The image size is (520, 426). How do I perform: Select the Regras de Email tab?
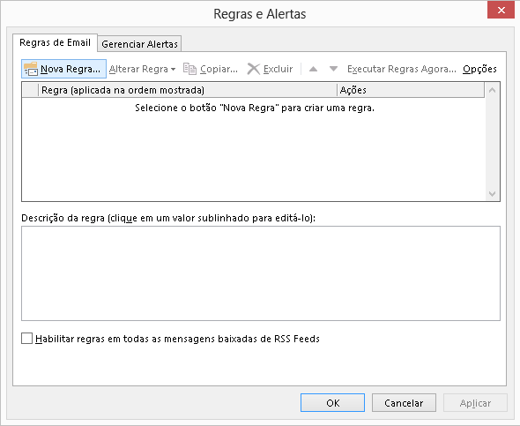[55, 42]
